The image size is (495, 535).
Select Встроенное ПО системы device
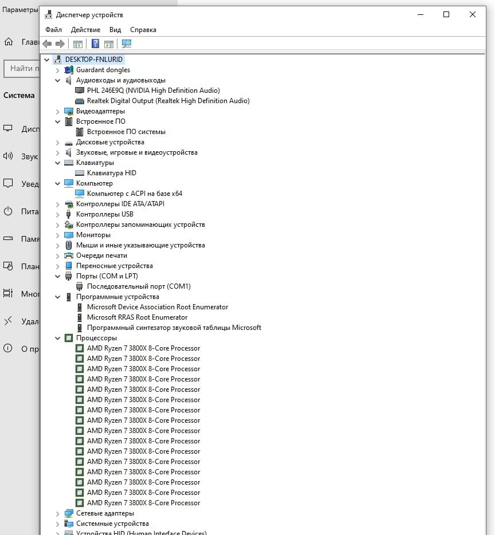pyautogui.click(x=126, y=132)
